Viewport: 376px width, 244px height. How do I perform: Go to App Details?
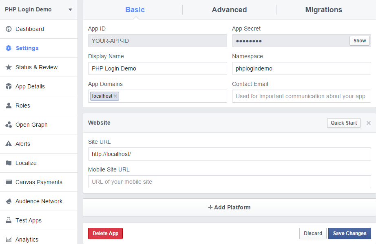tap(39, 86)
